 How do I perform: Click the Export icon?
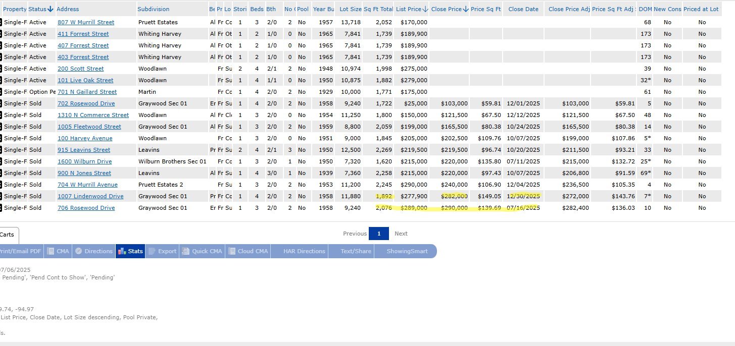152,251
